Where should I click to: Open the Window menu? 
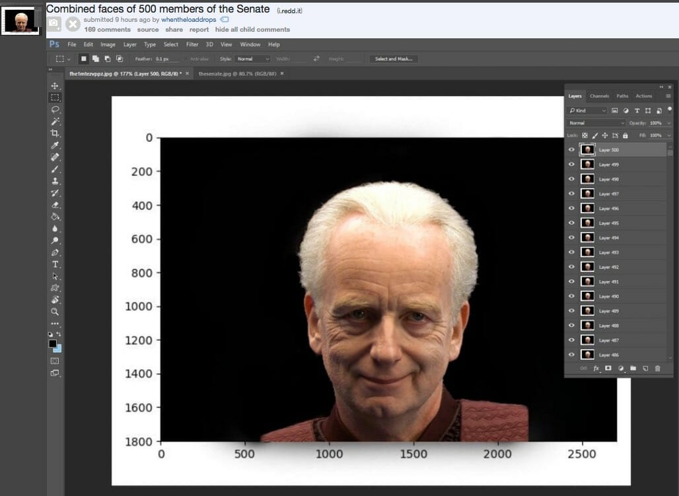pyautogui.click(x=250, y=44)
